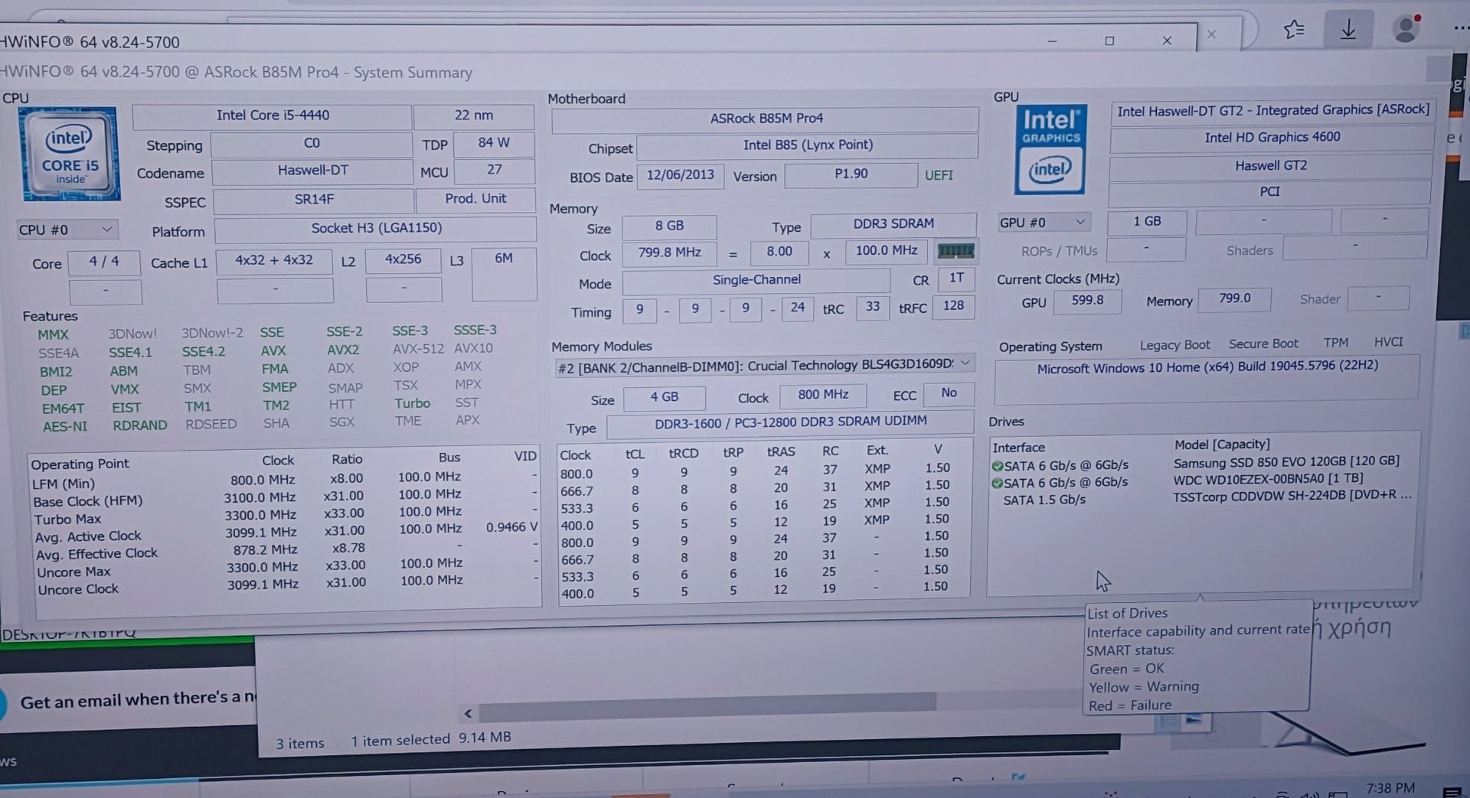Click the 22 nm process value

[x=473, y=116]
